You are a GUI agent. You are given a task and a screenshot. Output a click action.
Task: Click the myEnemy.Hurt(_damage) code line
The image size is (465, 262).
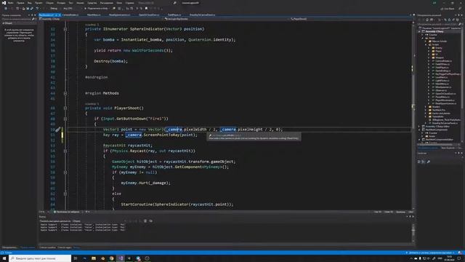pyautogui.click(x=145, y=183)
